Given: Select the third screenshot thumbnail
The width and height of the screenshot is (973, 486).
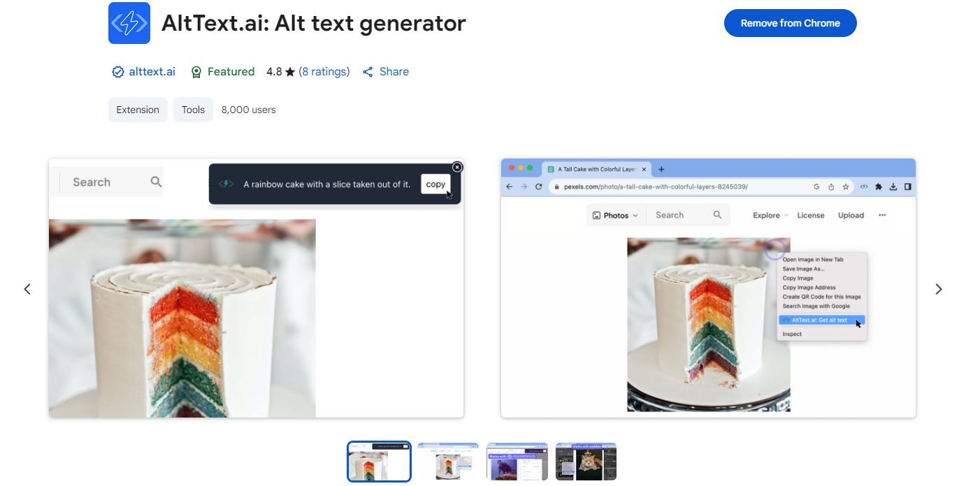Looking at the screenshot, I should 517,462.
